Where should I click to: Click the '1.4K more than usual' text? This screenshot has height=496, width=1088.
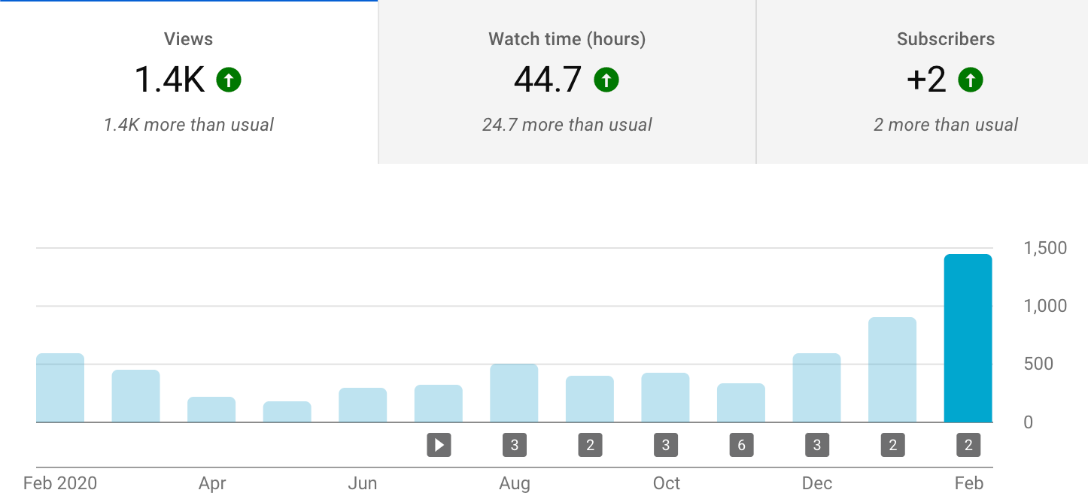[x=189, y=125]
